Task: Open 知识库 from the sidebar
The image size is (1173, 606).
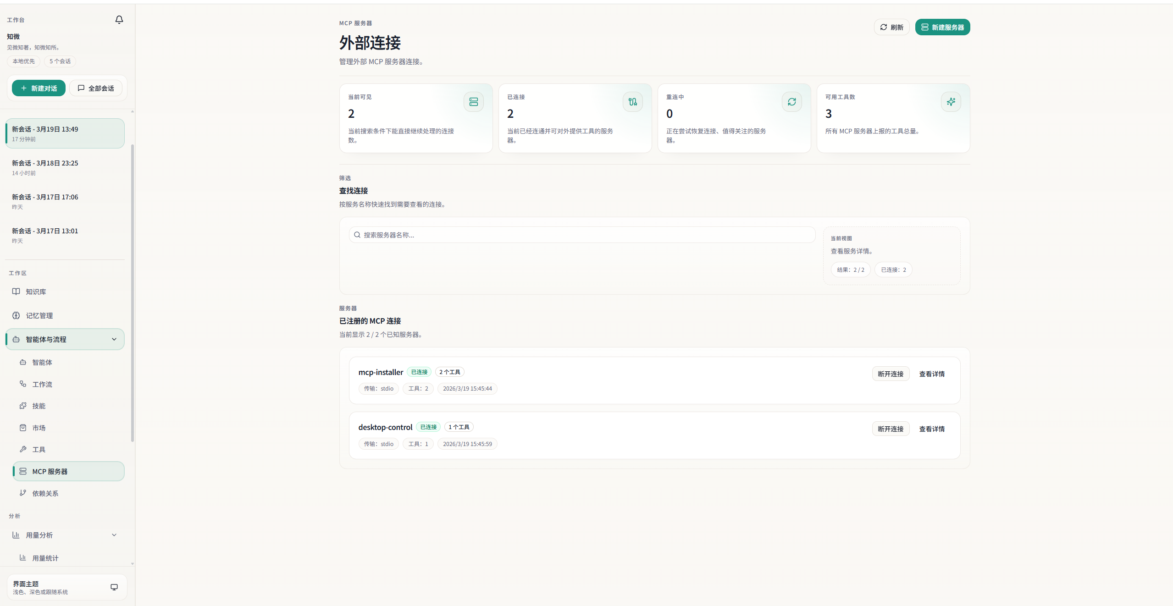Action: (x=36, y=292)
